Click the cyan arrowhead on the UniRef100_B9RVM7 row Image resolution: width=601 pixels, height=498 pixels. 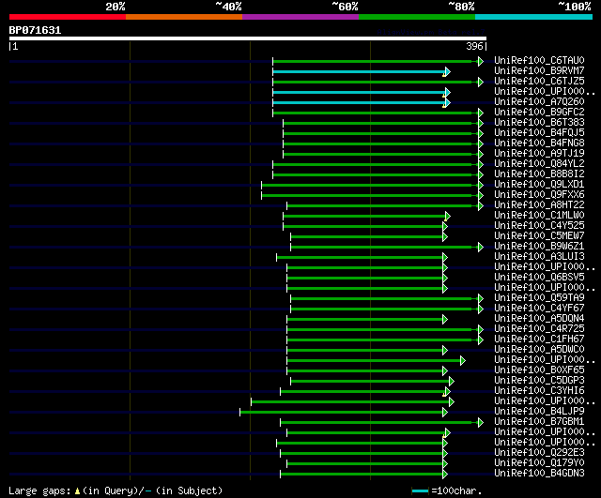tap(448, 71)
